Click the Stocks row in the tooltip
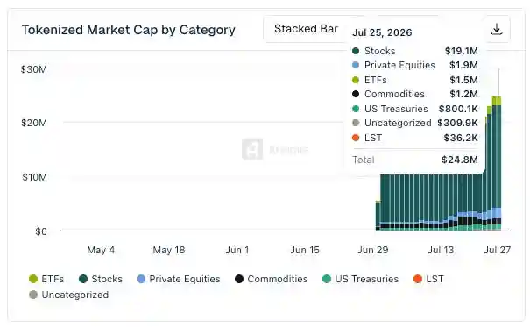Image resolution: width=530 pixels, height=327 pixels. pyautogui.click(x=414, y=51)
